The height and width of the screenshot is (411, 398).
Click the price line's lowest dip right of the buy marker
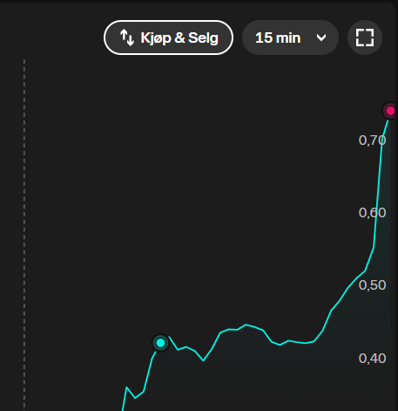203,360
